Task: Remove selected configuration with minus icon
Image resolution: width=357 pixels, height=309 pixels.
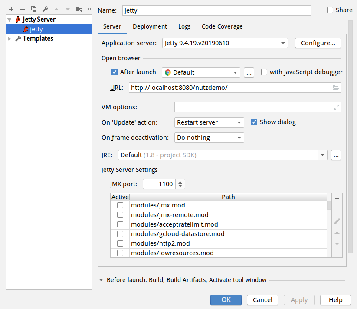Action: 22,9
